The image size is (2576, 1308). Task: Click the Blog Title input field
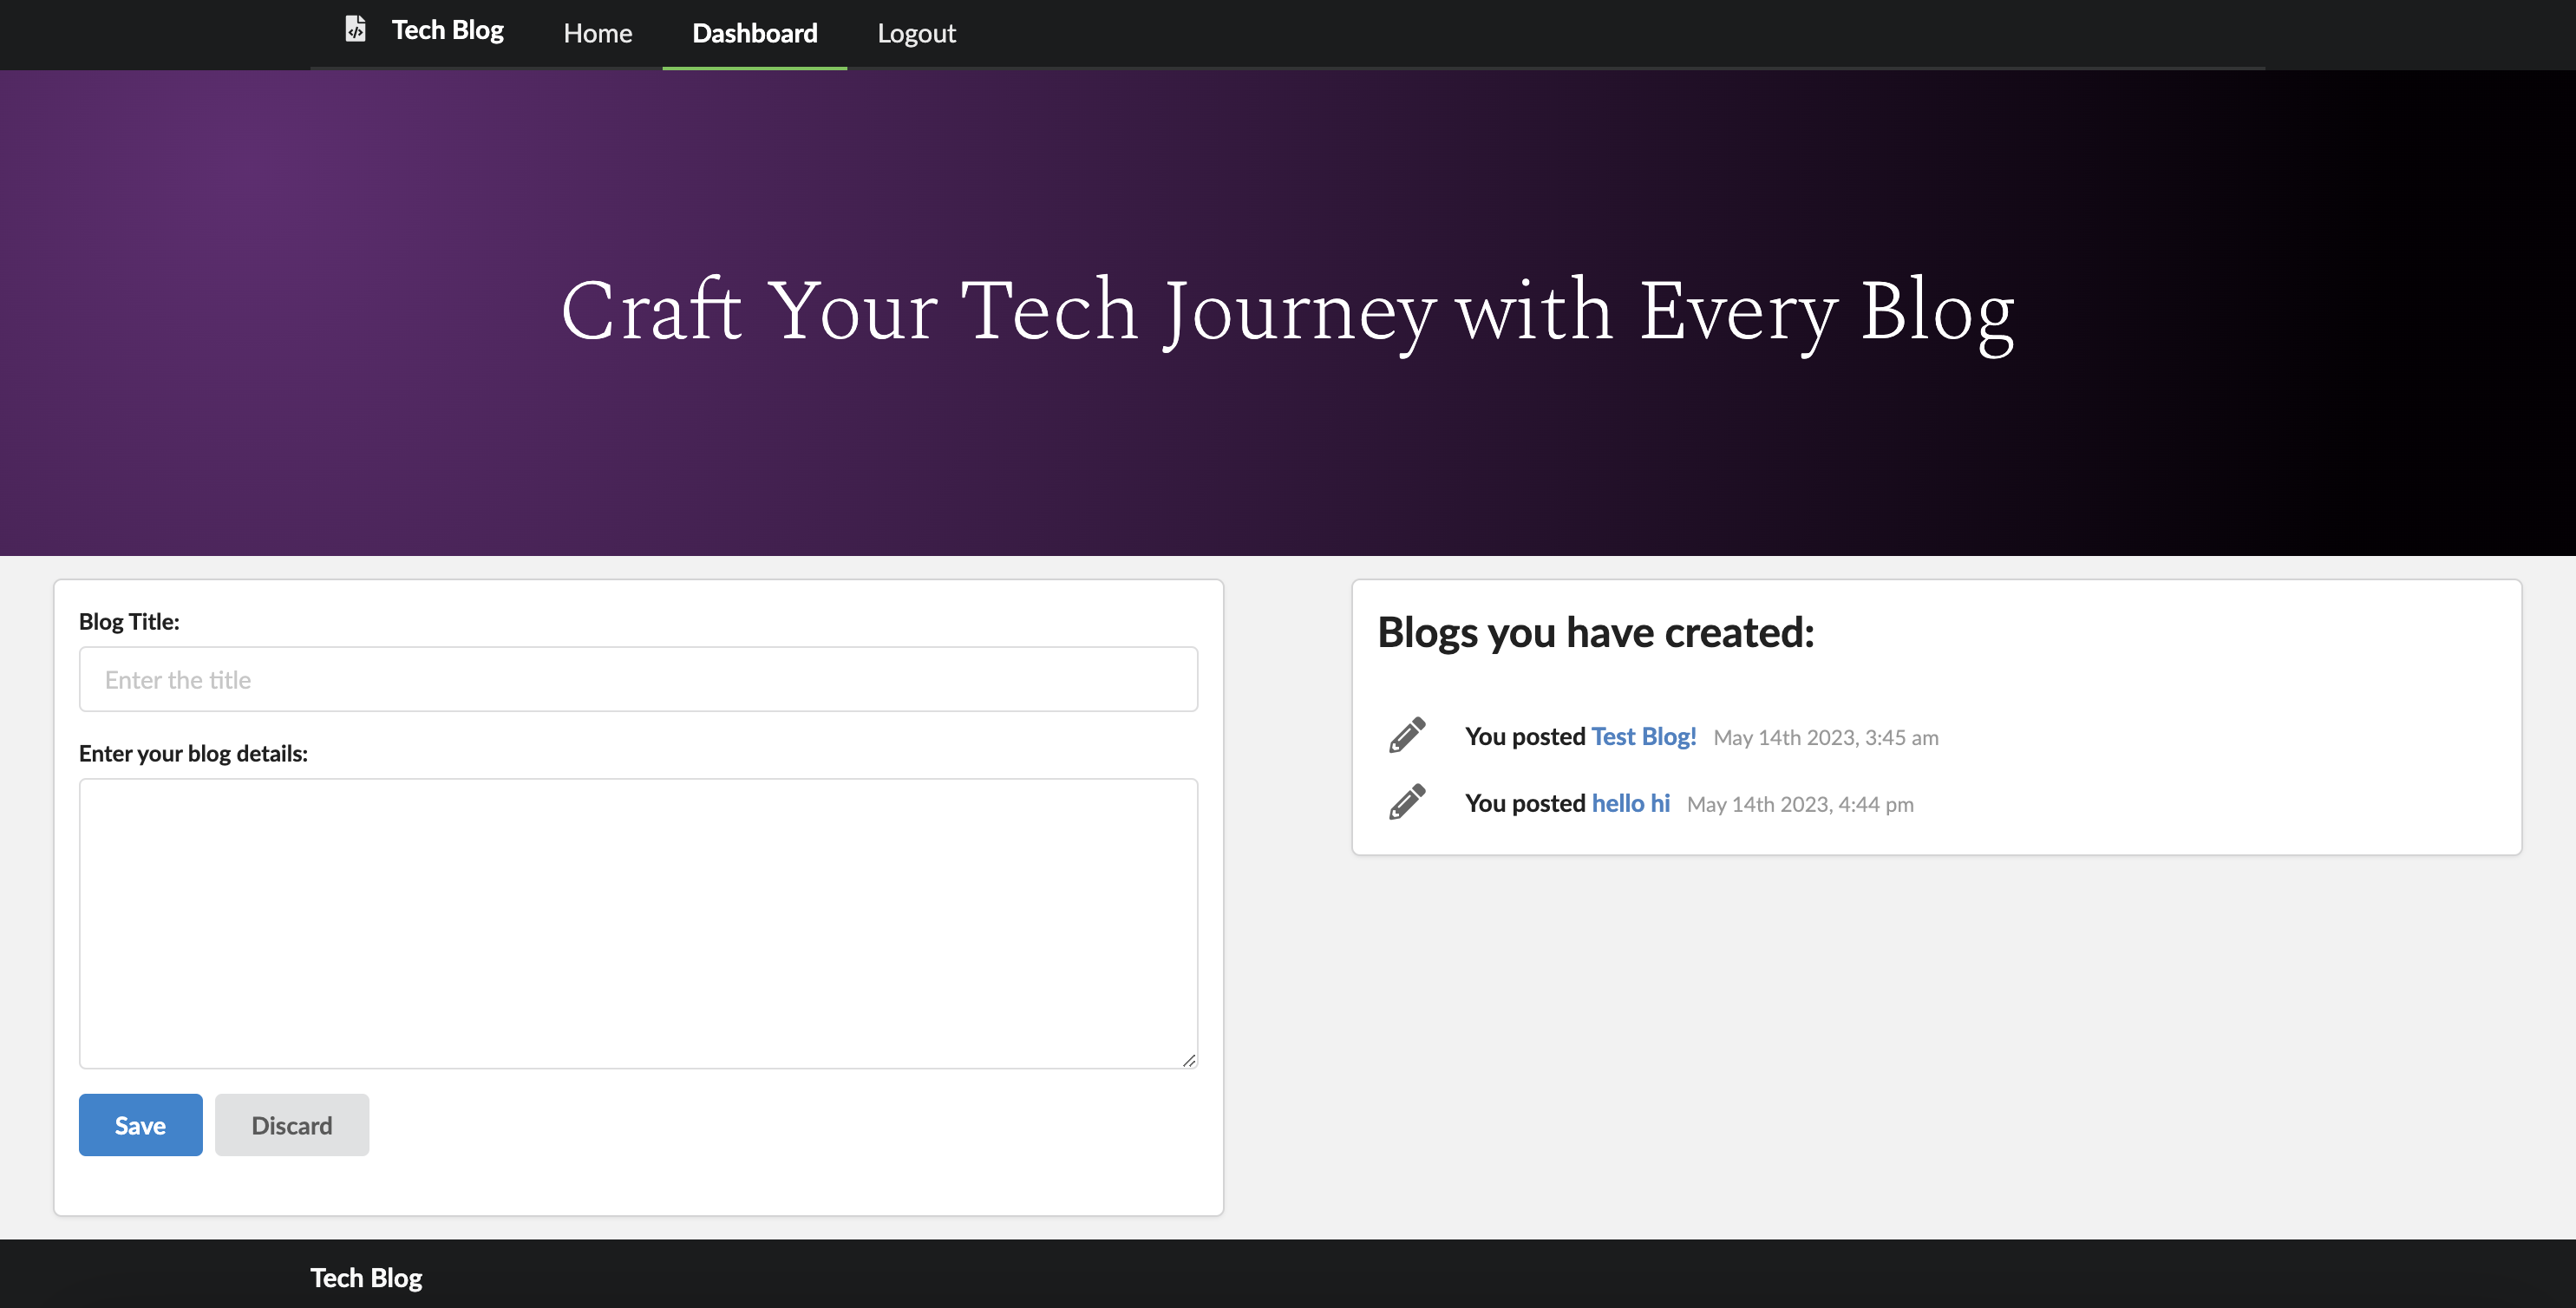click(x=638, y=679)
